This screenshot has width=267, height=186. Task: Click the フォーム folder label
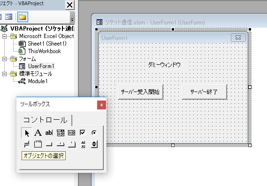tap(27, 59)
